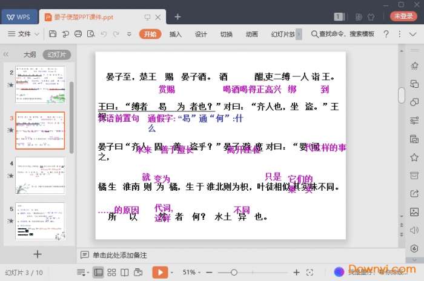Start the slideshow with the orange play button

[x=159, y=273]
